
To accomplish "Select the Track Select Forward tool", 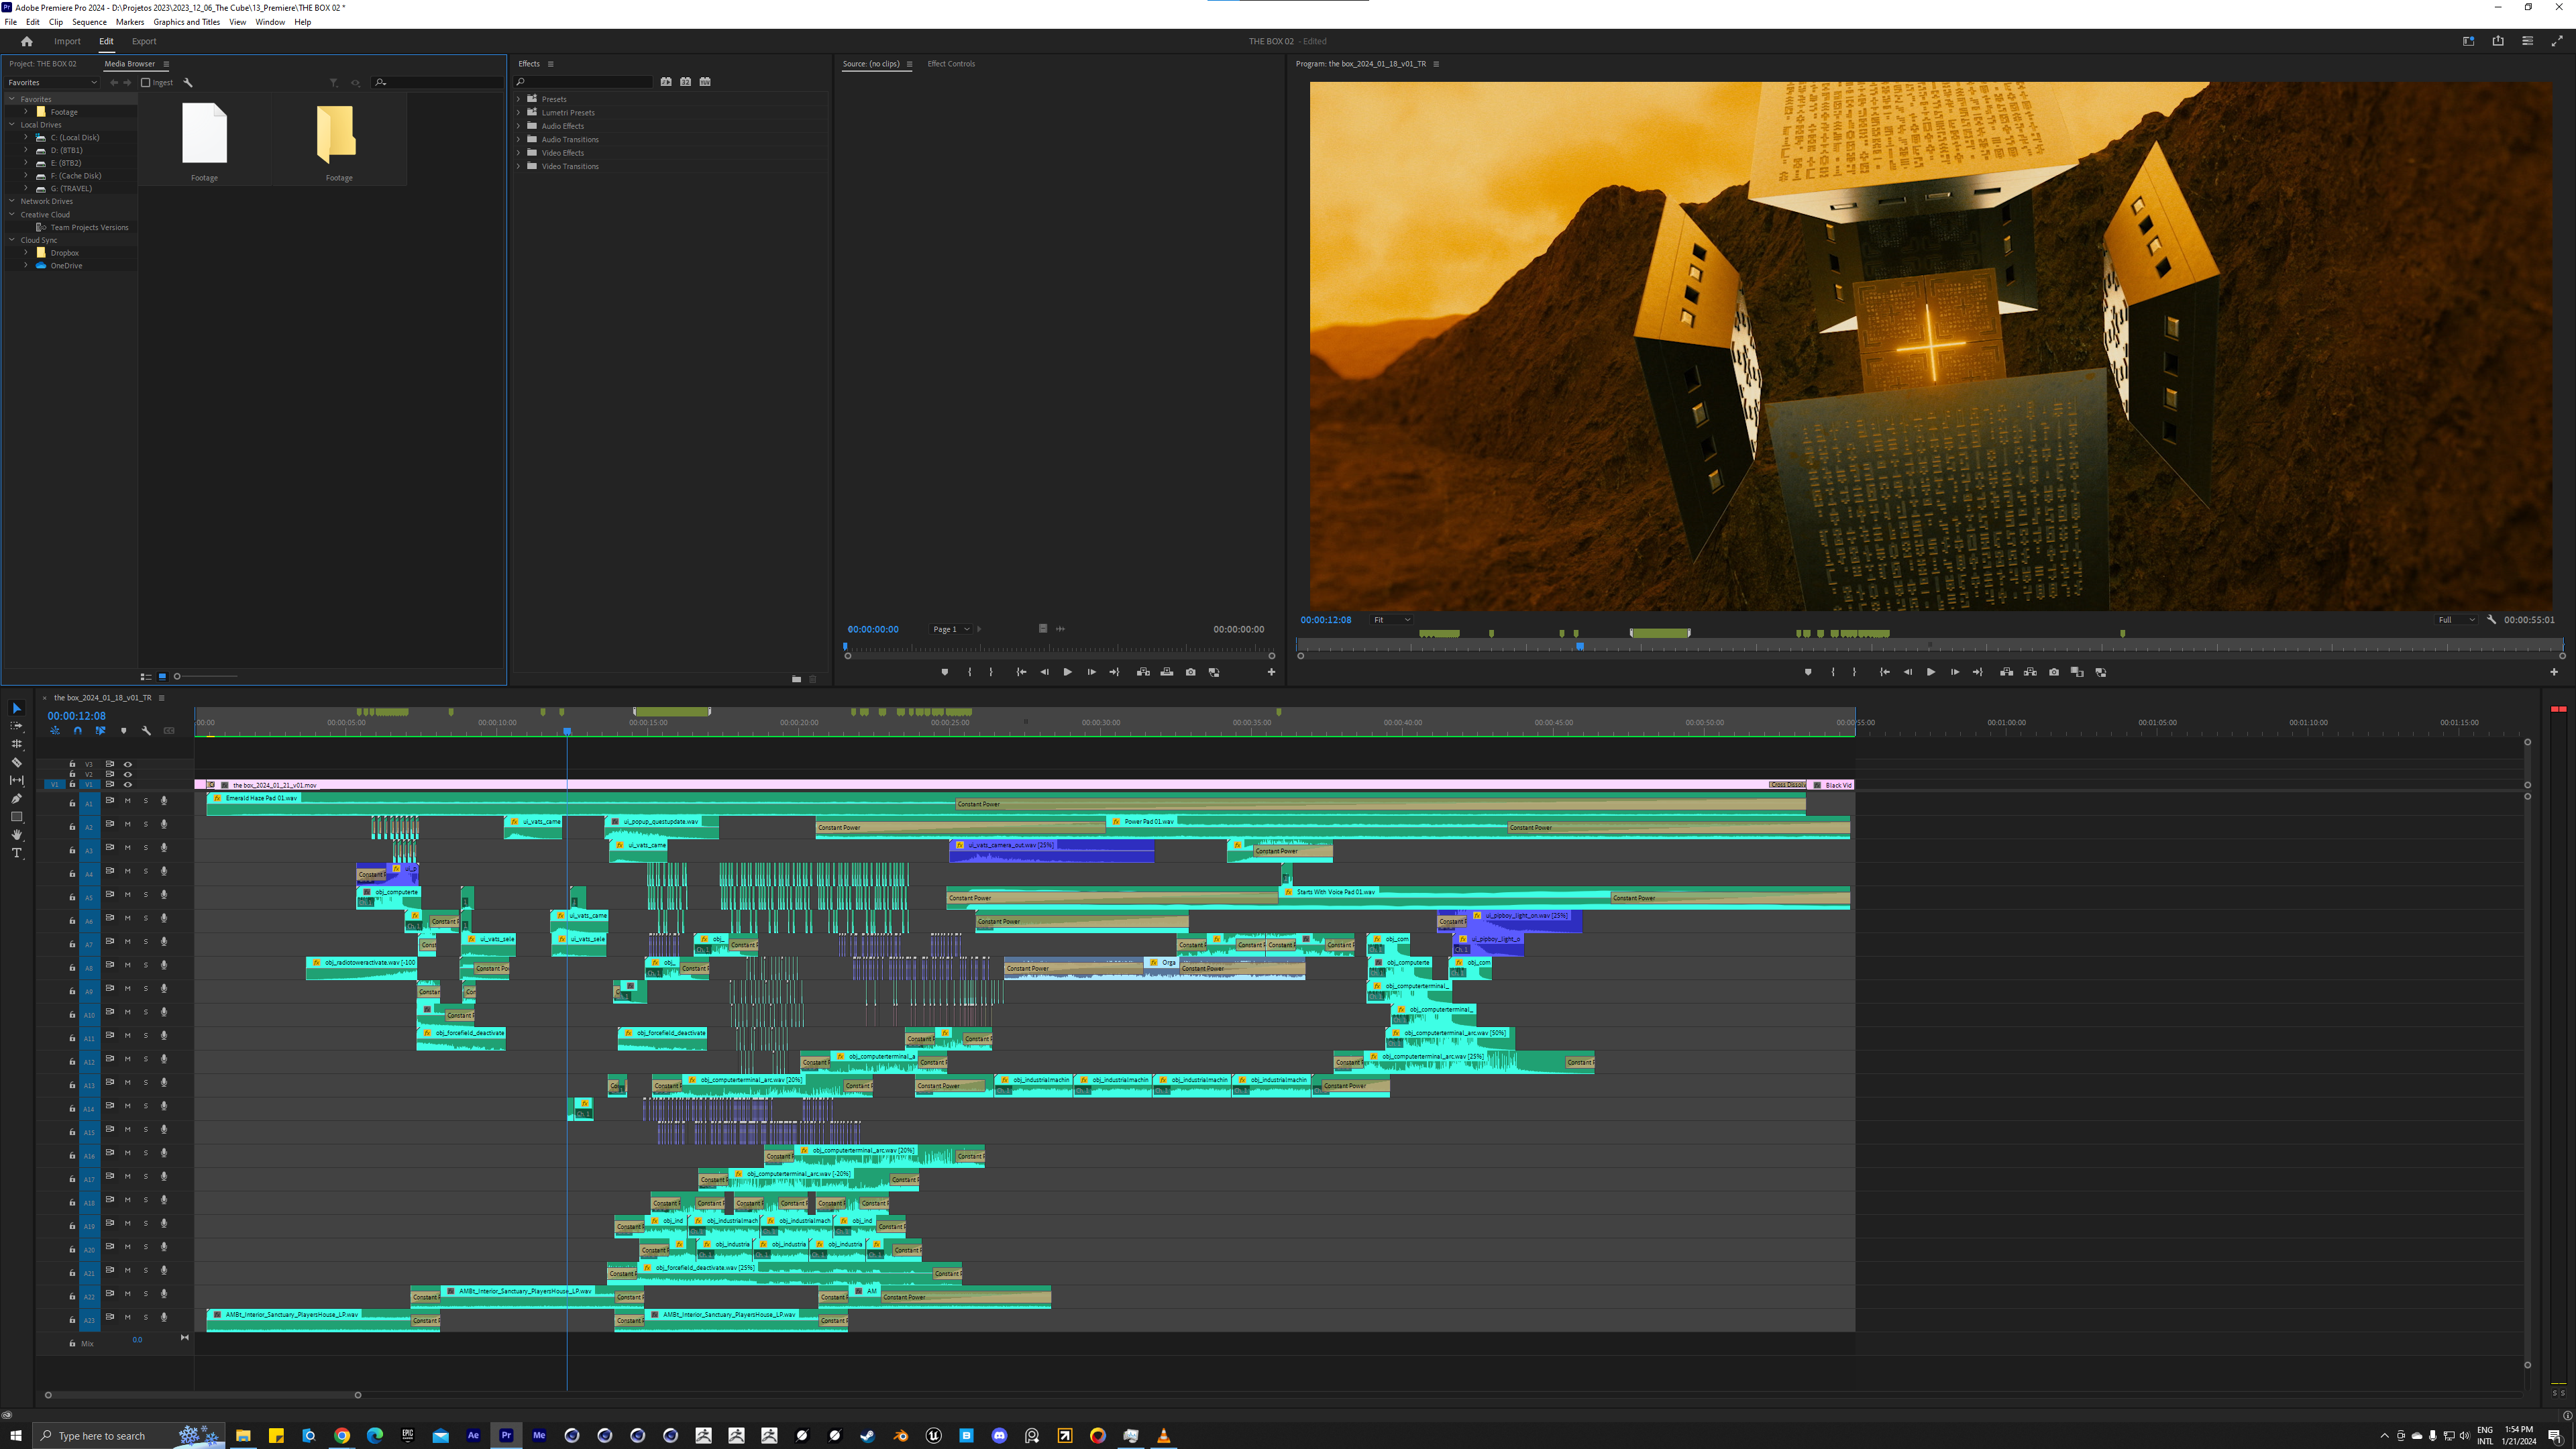I will point(16,726).
